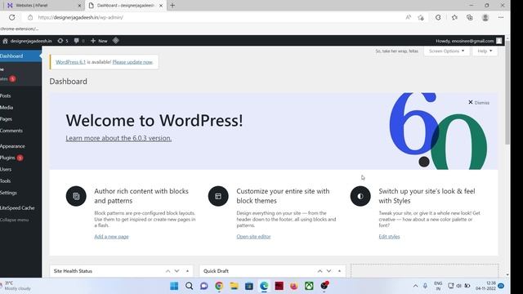Move Site Health Status widget up
The image size is (523, 294).
(x=168, y=271)
